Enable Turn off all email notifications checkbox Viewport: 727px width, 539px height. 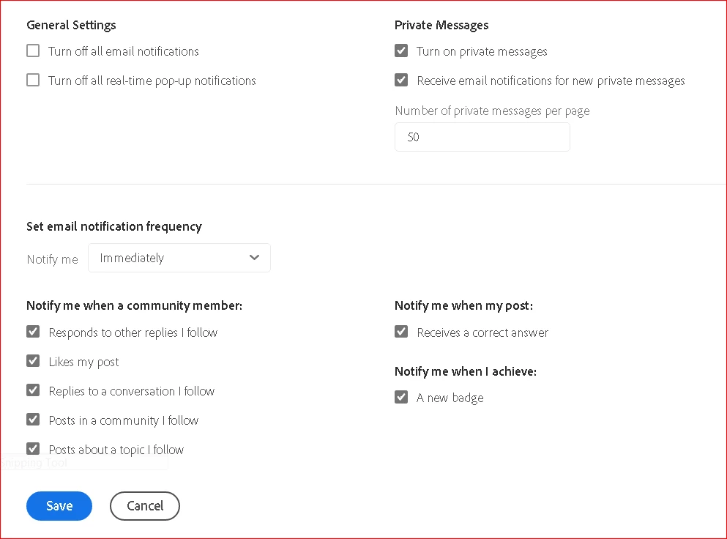pyautogui.click(x=33, y=51)
